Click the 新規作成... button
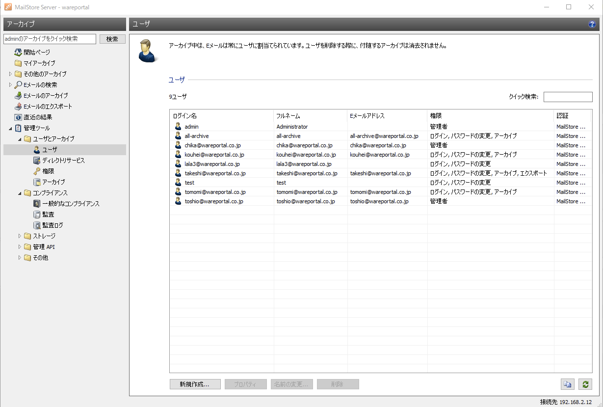The height and width of the screenshot is (407, 603). click(195, 384)
